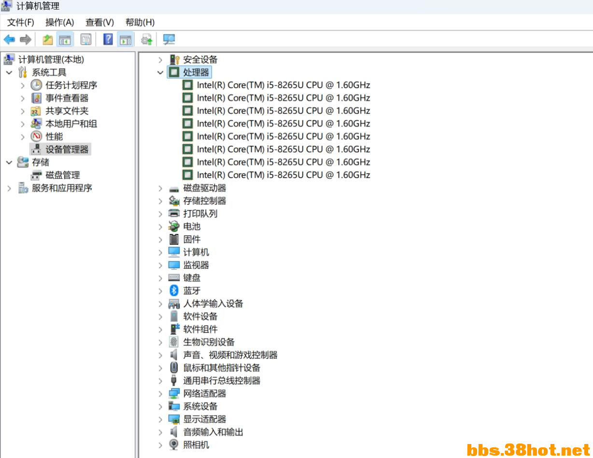Expand the 固件 category chevron
The height and width of the screenshot is (458, 593).
coord(160,240)
